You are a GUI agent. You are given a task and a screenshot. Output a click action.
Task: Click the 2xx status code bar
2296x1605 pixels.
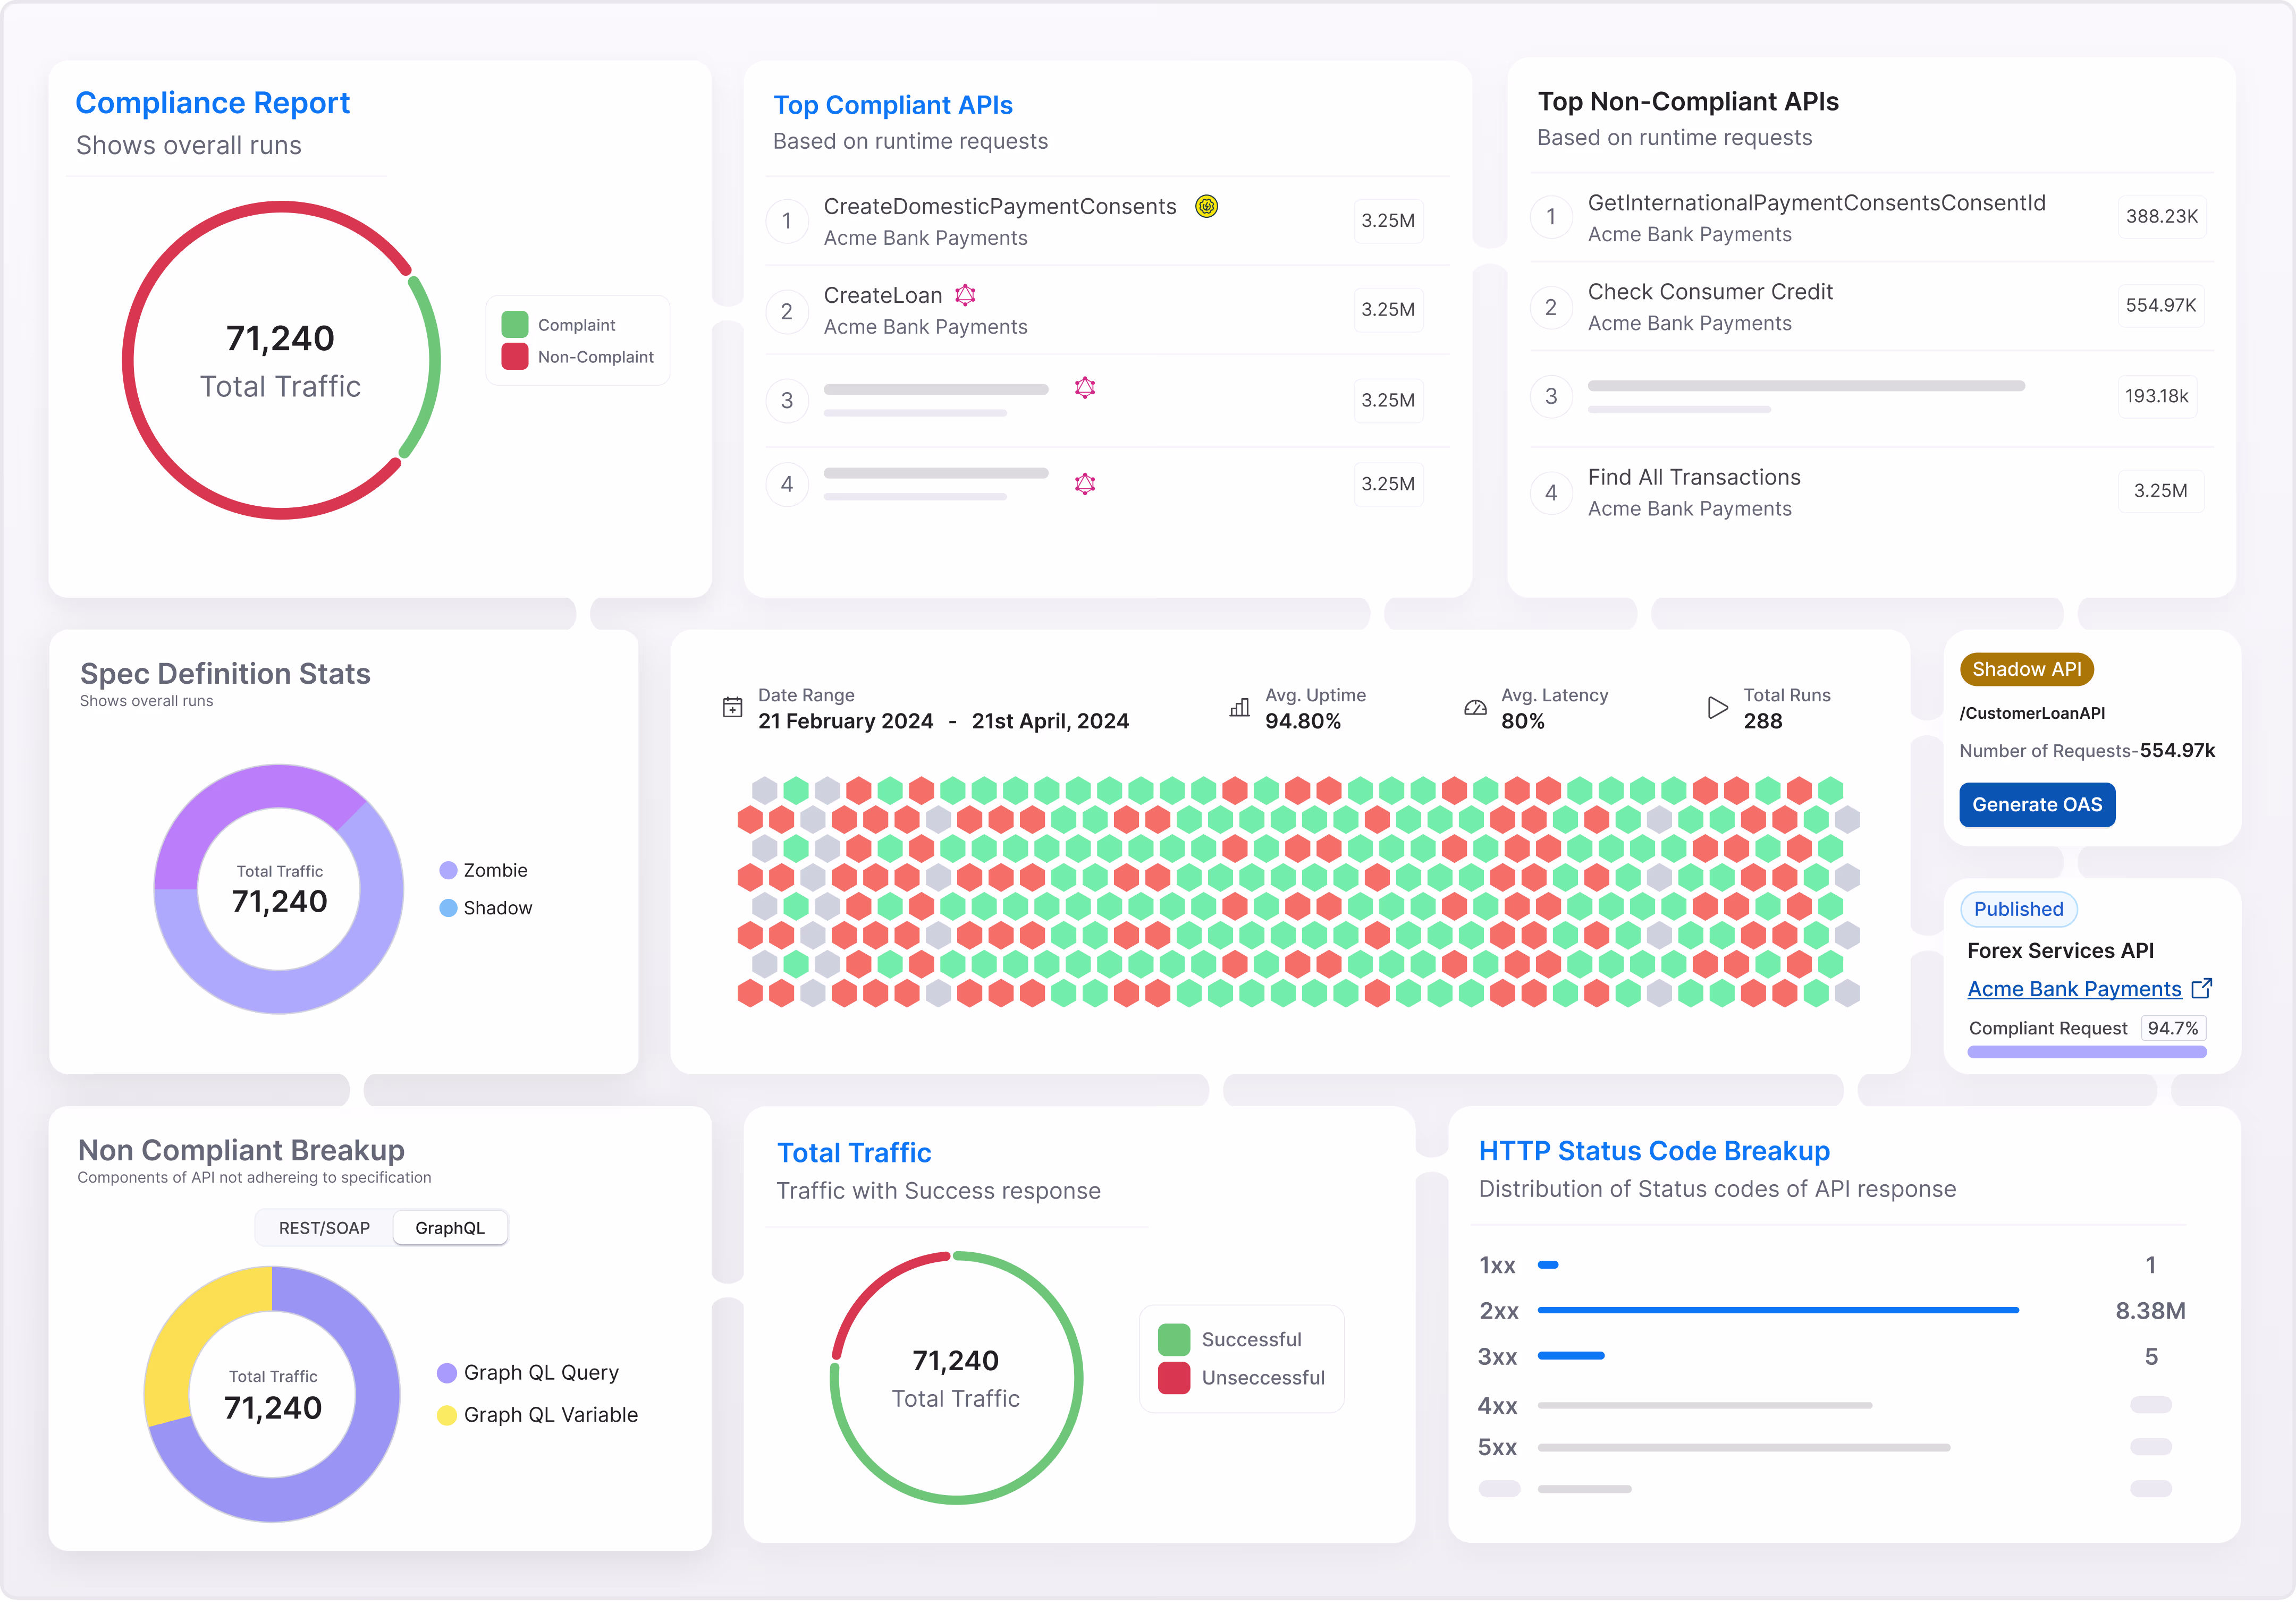1778,1309
